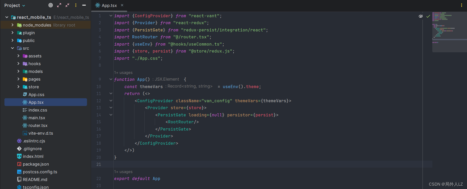The height and width of the screenshot is (189, 467).
Task: Click the Select Opened File target icon
Action: pos(51,5)
